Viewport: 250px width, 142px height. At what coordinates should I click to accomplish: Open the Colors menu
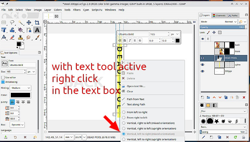(58, 10)
